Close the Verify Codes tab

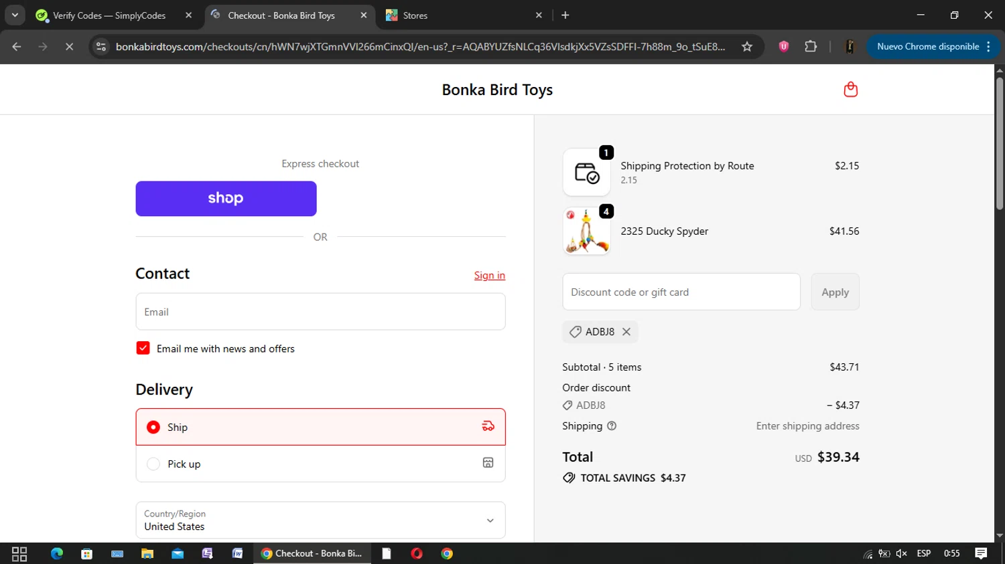[x=189, y=15]
